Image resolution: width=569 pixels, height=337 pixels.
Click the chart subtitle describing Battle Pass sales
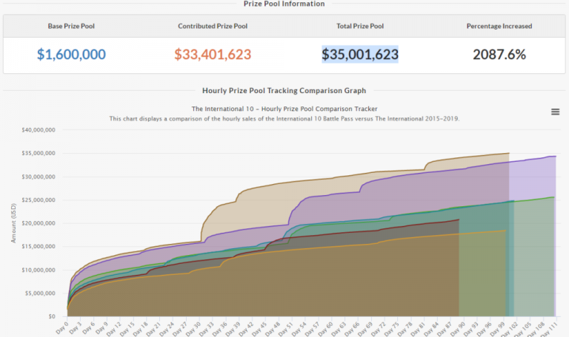pyautogui.click(x=284, y=118)
